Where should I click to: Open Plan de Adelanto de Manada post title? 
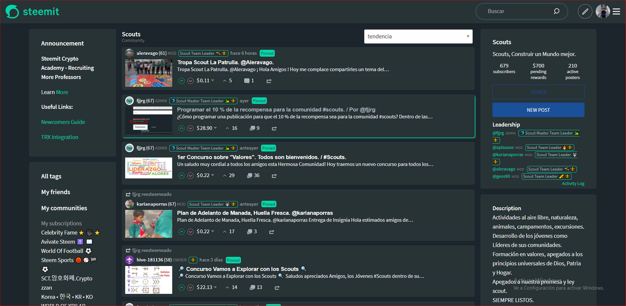[x=255, y=213]
